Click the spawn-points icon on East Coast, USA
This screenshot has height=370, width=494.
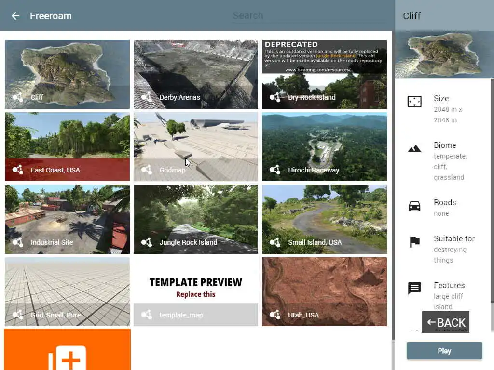point(18,170)
